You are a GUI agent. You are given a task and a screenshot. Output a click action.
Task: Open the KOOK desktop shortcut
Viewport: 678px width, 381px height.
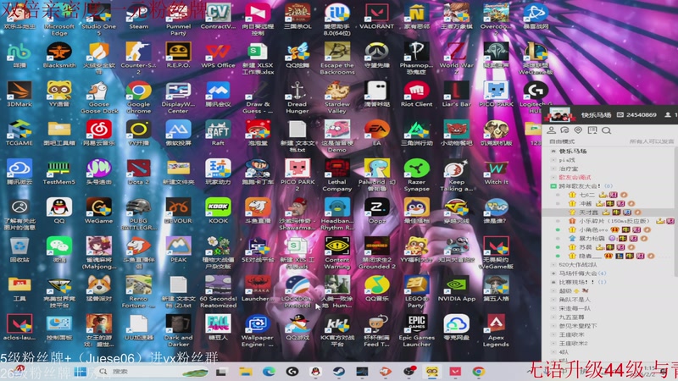(218, 211)
